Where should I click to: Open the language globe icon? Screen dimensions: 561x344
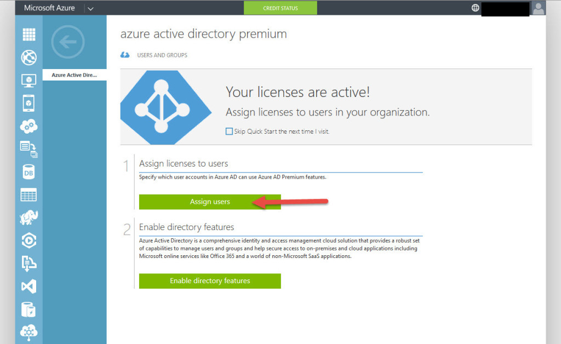click(475, 8)
